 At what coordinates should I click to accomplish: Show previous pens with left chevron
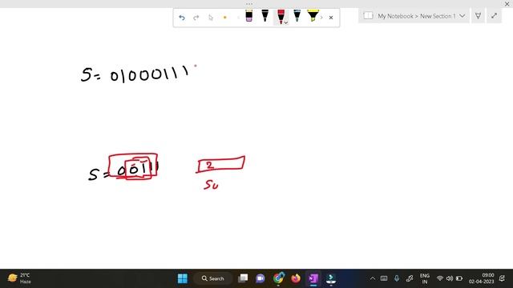click(238, 18)
